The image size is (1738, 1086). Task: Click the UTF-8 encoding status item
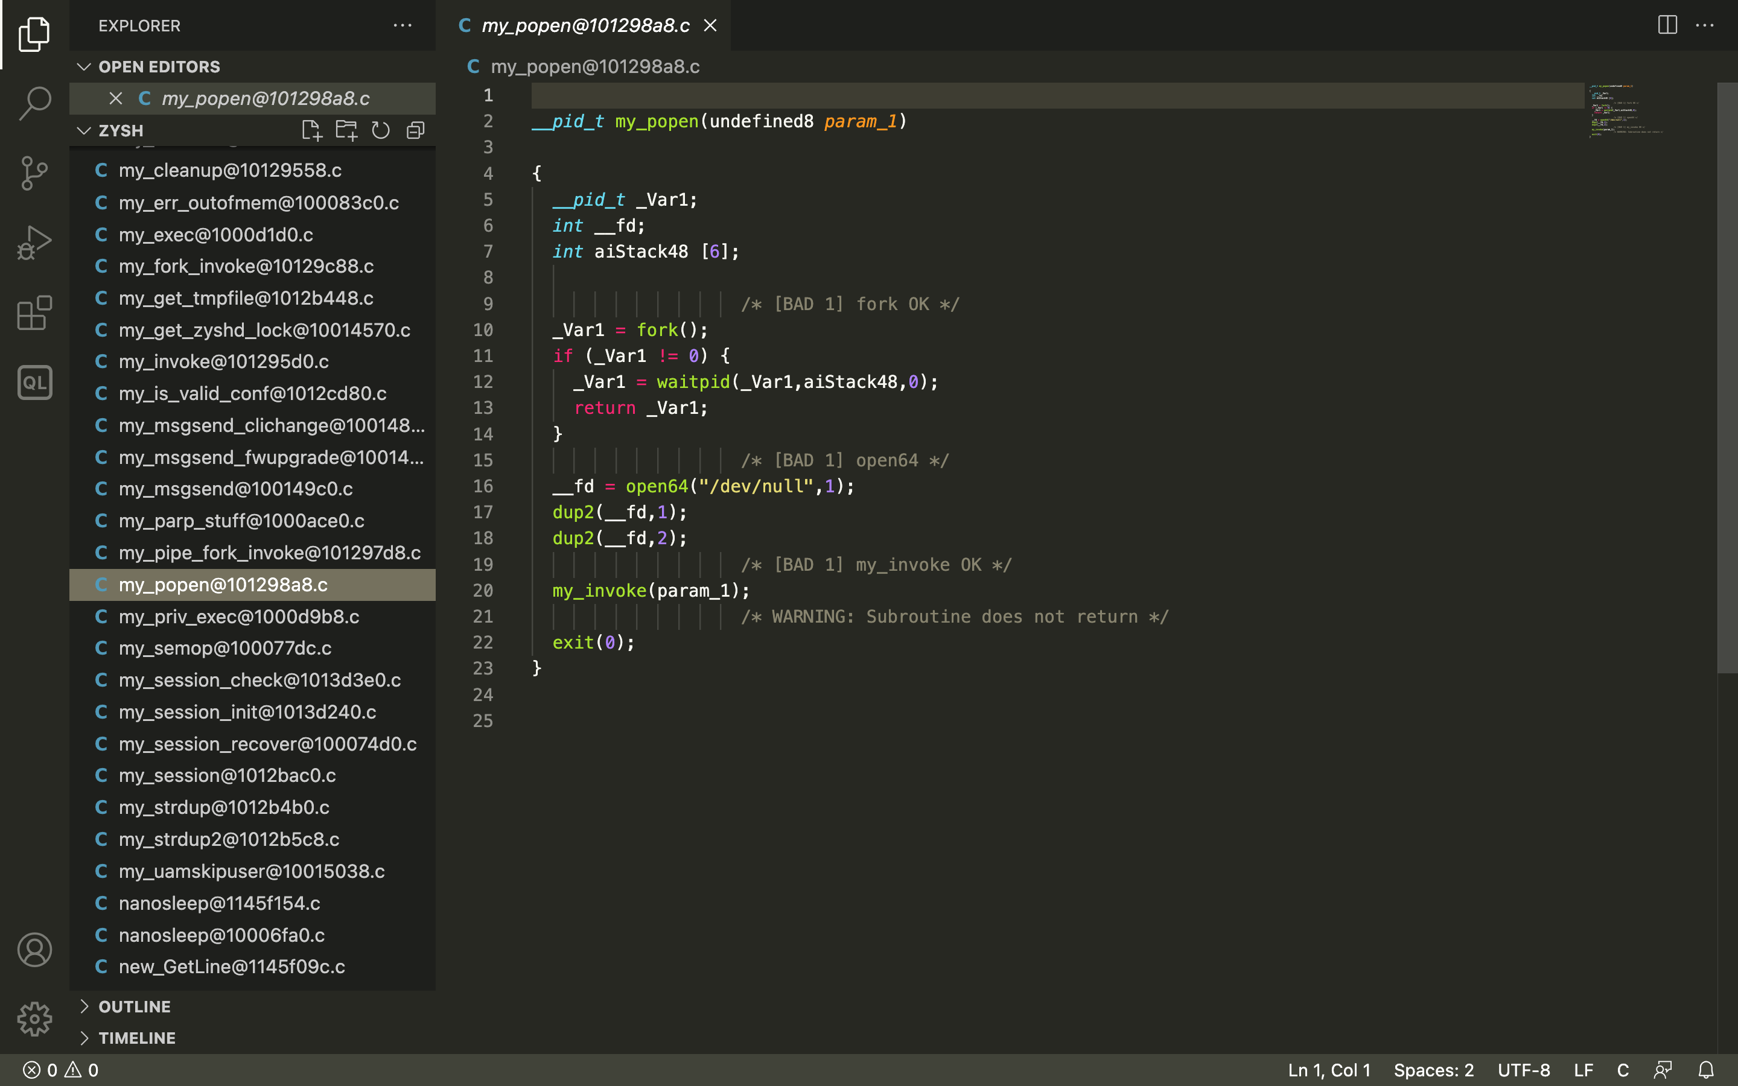(1523, 1070)
